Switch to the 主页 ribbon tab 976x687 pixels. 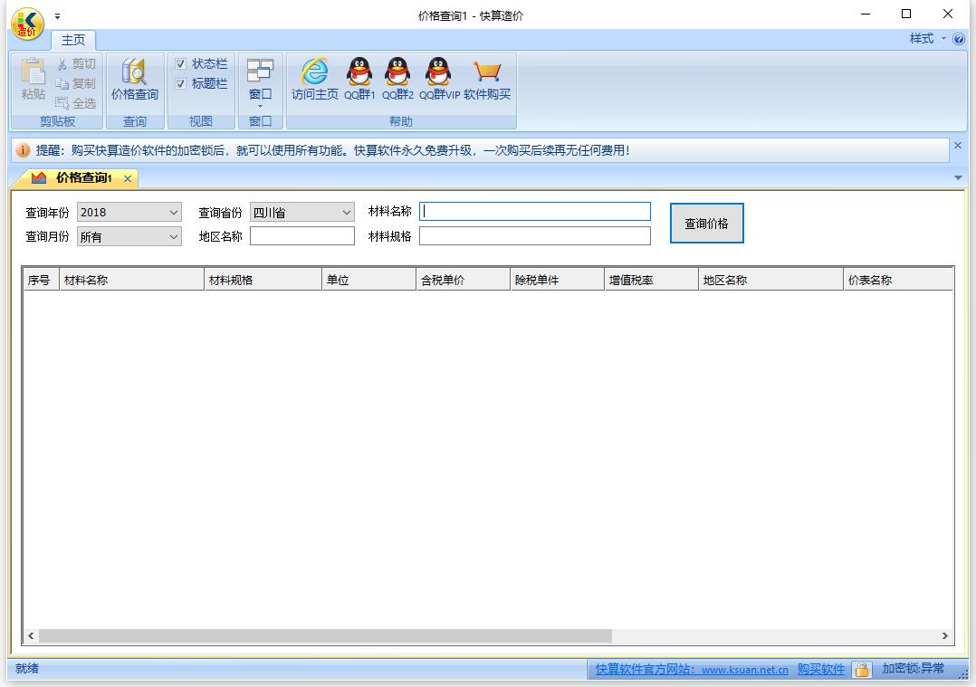point(73,40)
